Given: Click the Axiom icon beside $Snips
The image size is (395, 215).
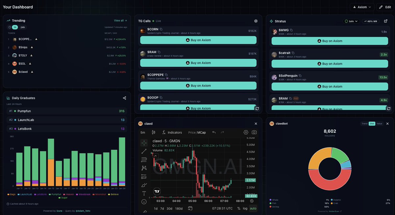Looking at the screenshot, I should pyautogui.click(x=32, y=47).
